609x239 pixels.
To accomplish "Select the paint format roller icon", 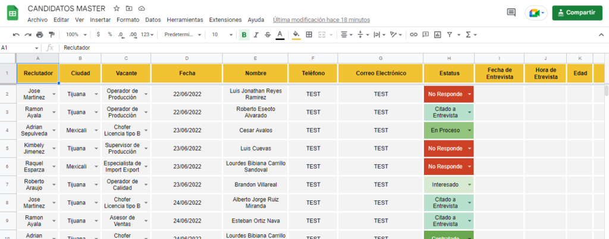I will tap(51, 35).
